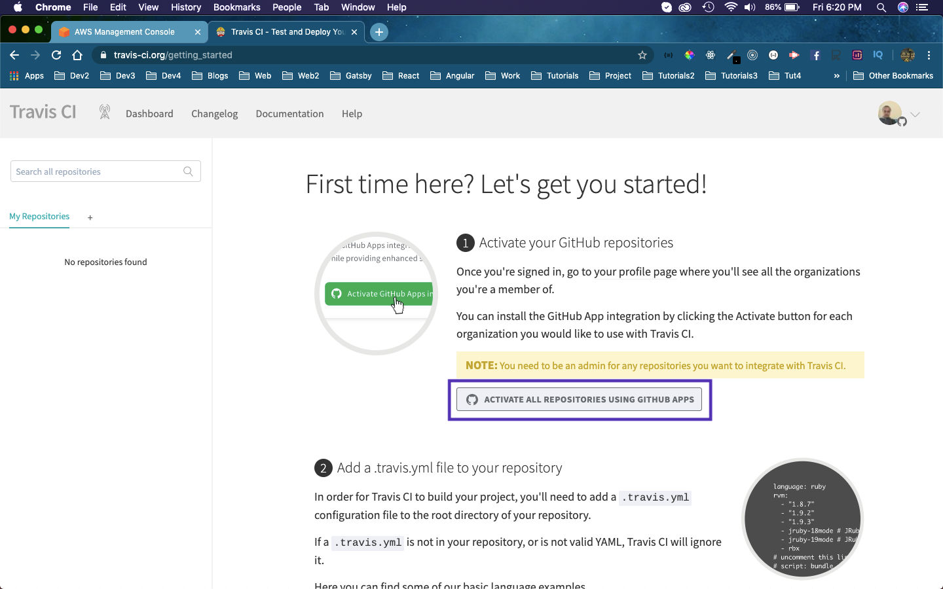Click the Creative Cloud menu bar icon
Image resolution: width=943 pixels, height=589 pixels.
tap(685, 7)
